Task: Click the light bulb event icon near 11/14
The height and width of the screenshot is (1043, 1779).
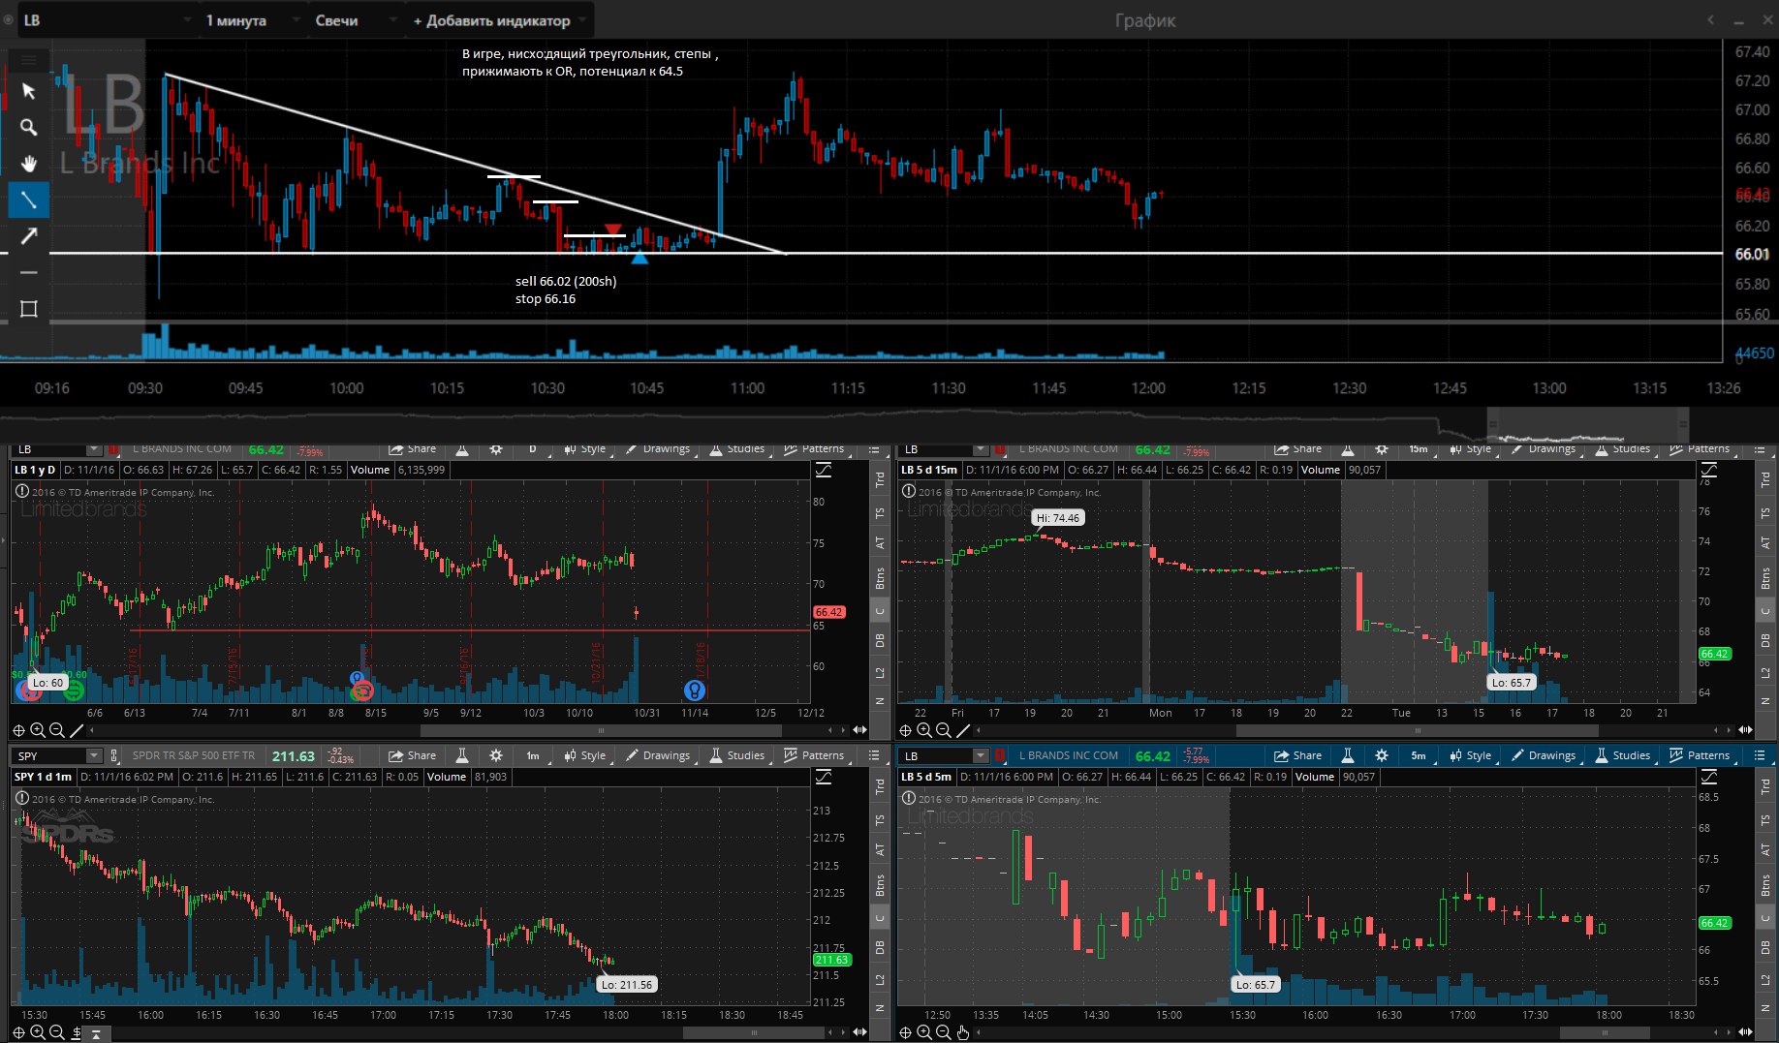Action: (694, 690)
